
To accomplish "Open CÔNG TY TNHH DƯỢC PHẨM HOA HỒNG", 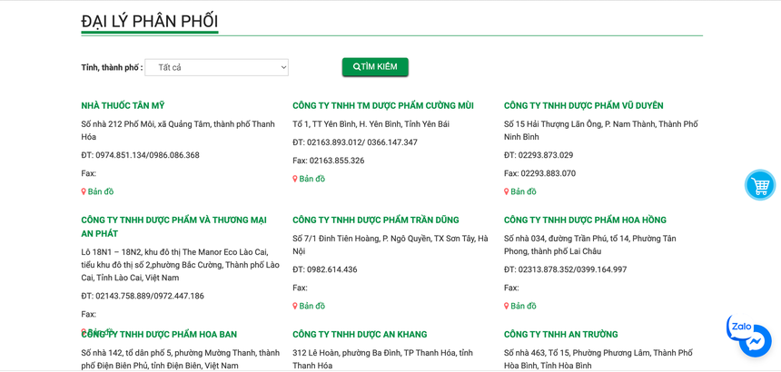I will click(x=585, y=220).
